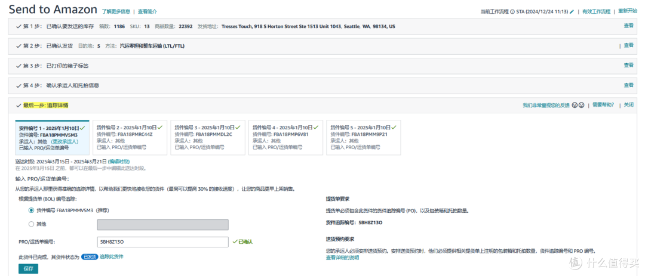Click 查看 link for 第 2 步
645x276 pixels.
click(628, 45)
